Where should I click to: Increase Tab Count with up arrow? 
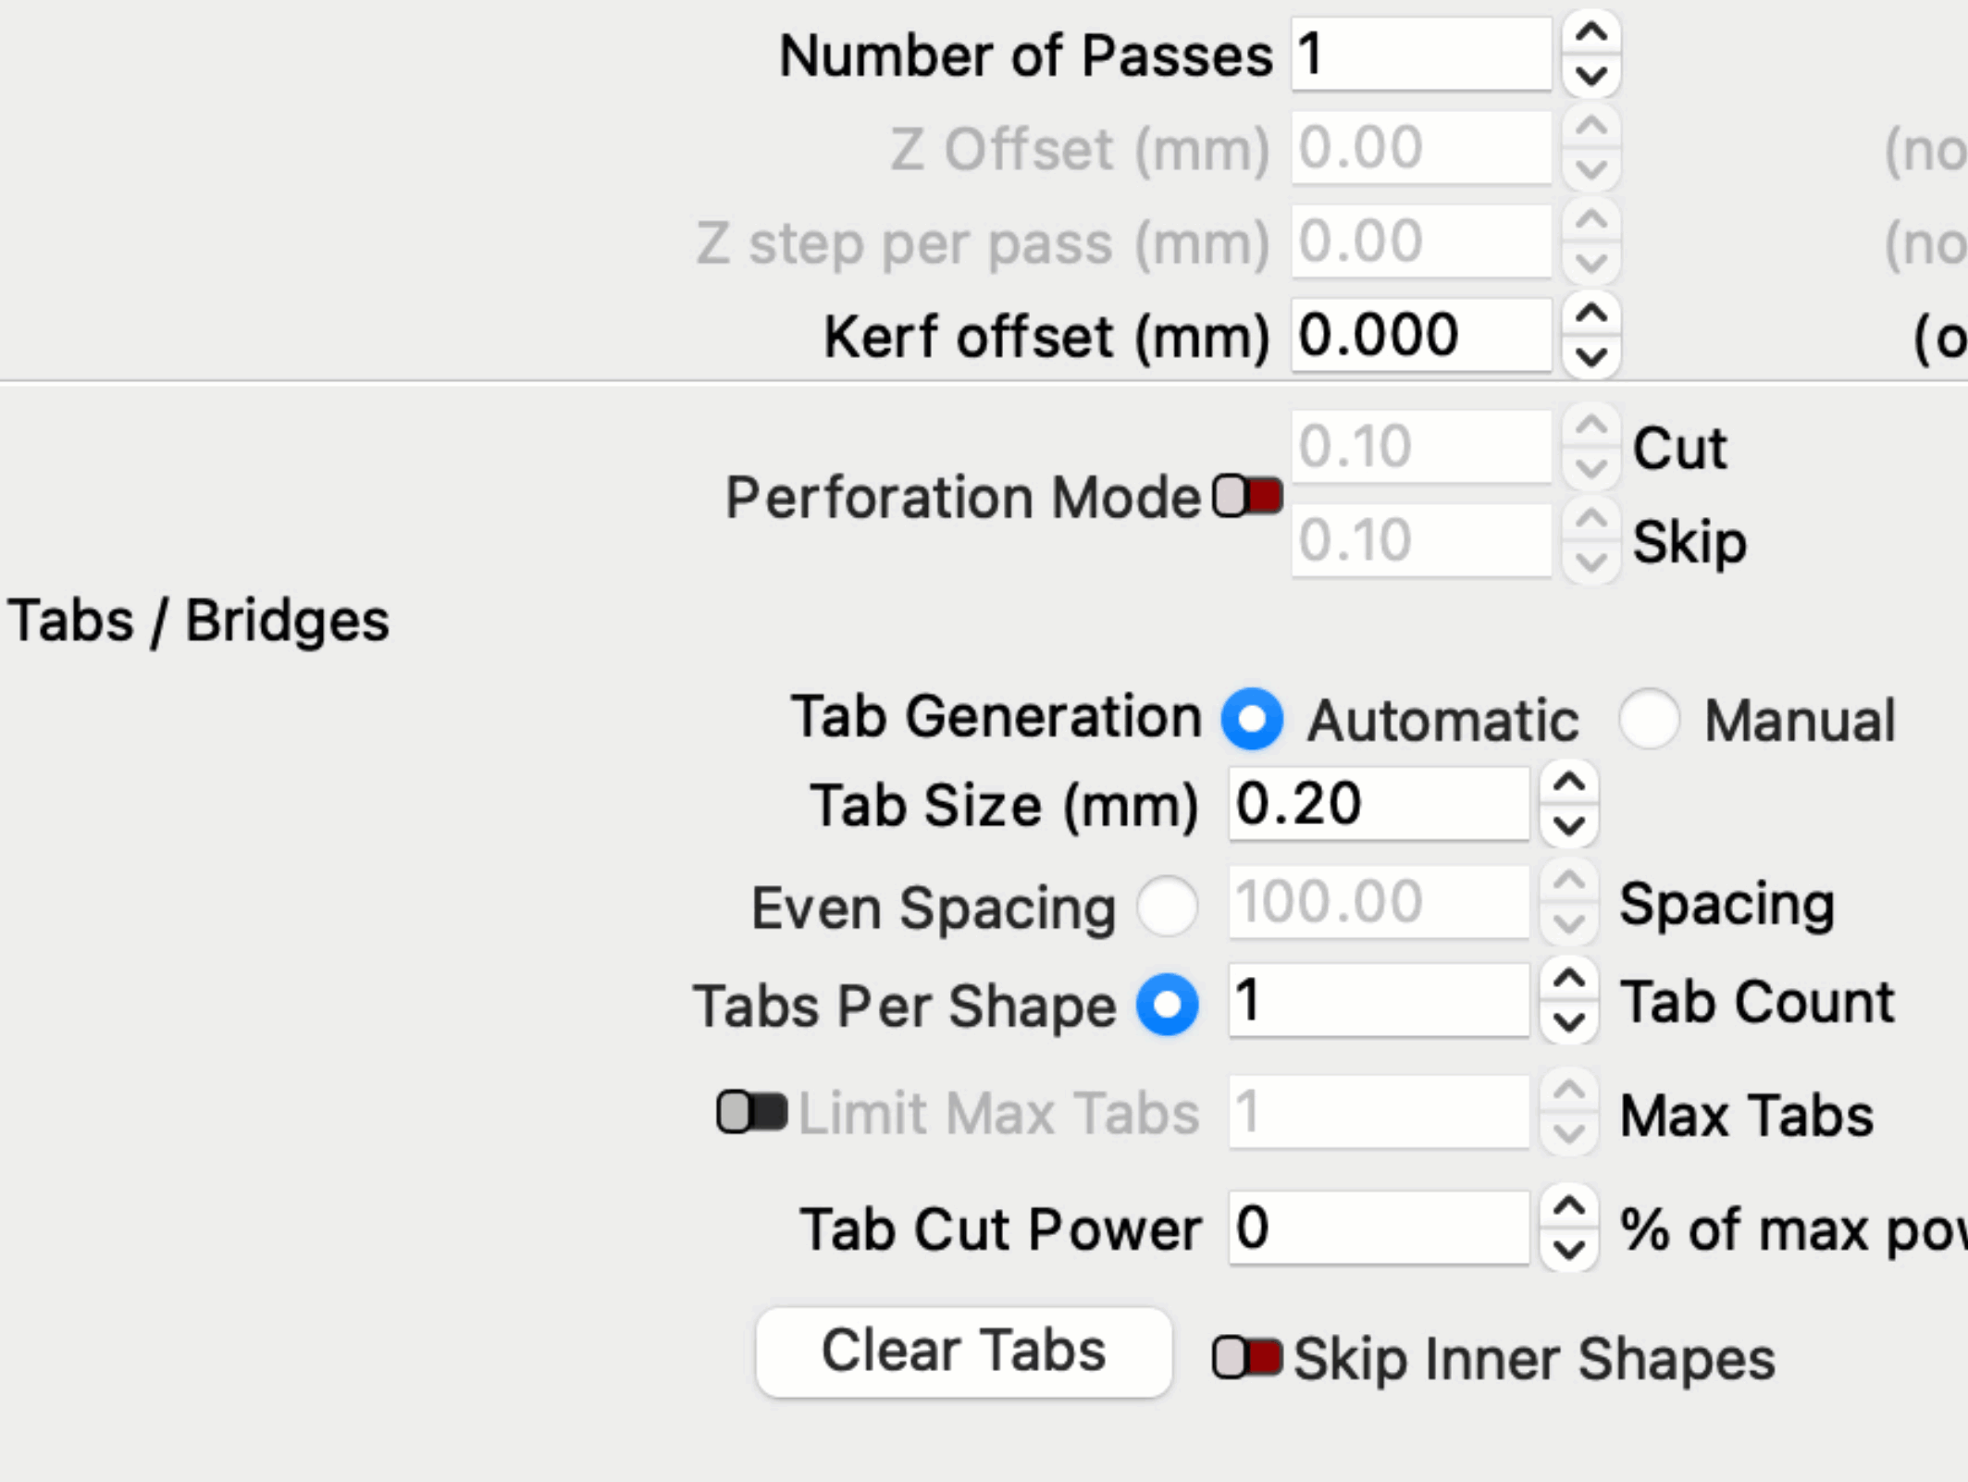pos(1569,979)
